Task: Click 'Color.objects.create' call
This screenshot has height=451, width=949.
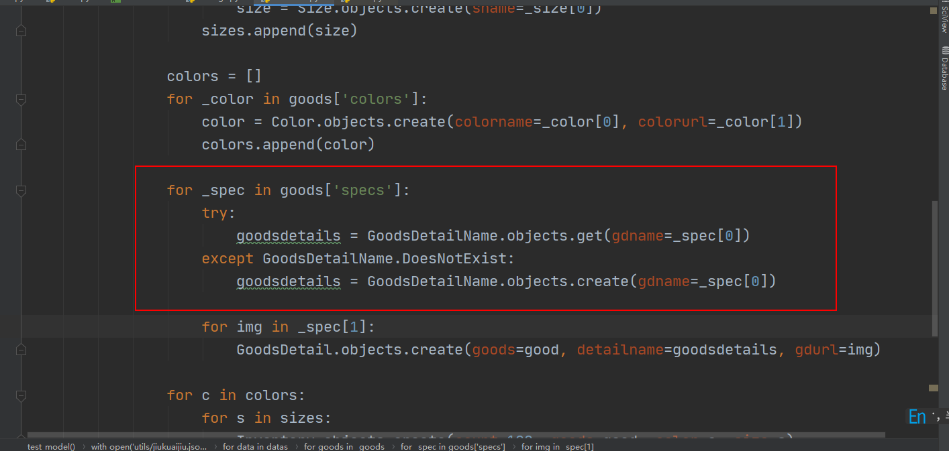Action: tap(358, 122)
